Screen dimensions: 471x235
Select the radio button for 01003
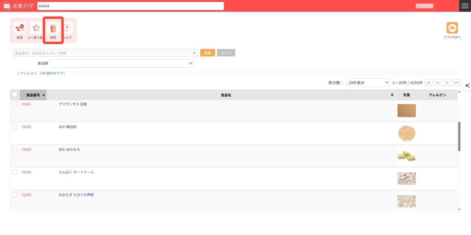point(15,149)
